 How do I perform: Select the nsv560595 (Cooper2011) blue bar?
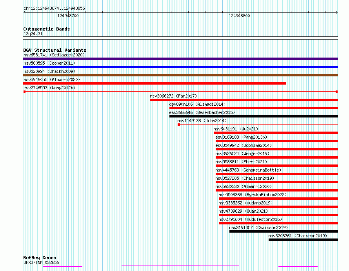pyautogui.click(x=180, y=67)
